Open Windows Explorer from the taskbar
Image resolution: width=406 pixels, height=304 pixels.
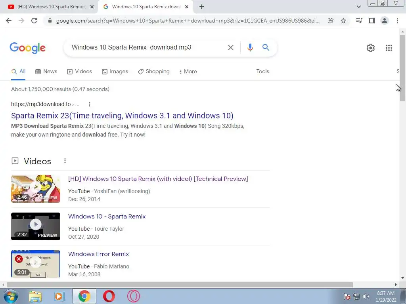click(x=35, y=296)
